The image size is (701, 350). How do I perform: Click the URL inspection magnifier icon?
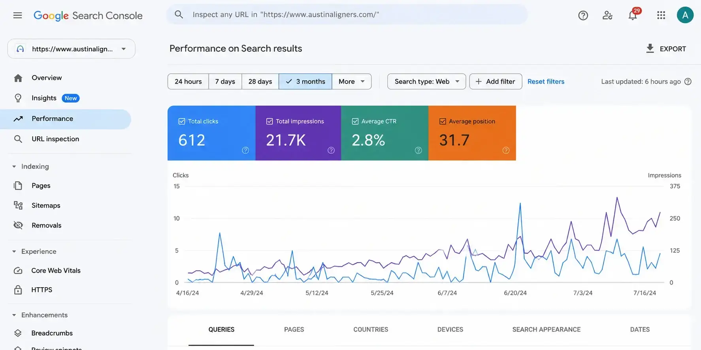pyautogui.click(x=18, y=139)
